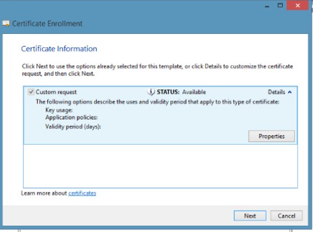
Task: Click the 'STATUS: Available' text
Action: [x=182, y=92]
